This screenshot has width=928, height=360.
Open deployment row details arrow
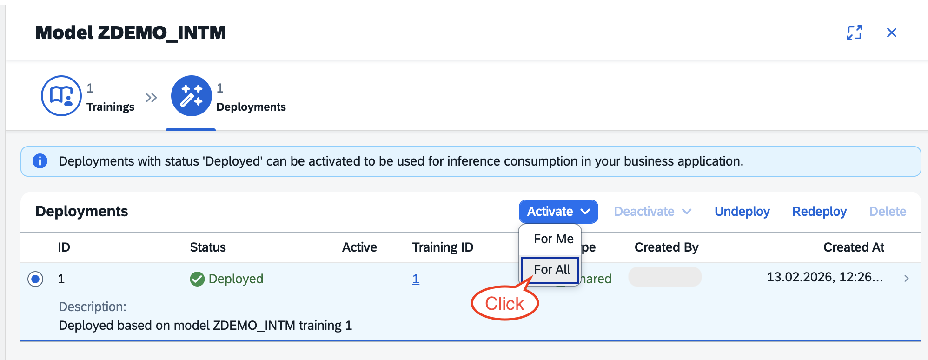coord(907,278)
